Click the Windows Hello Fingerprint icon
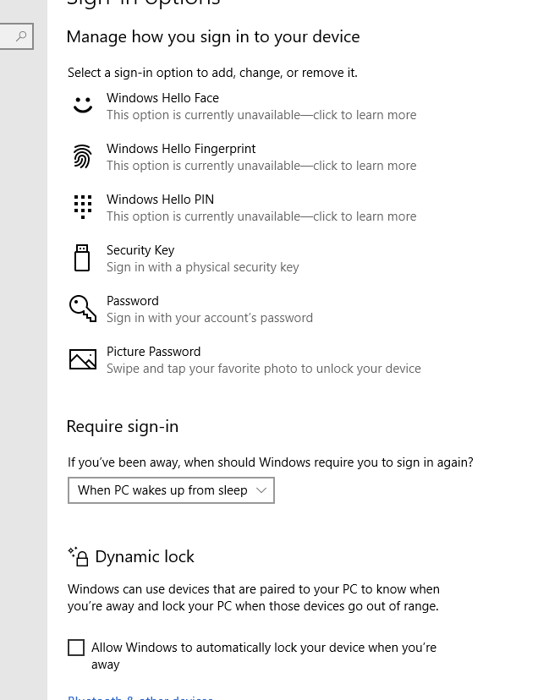538x700 pixels. click(82, 156)
